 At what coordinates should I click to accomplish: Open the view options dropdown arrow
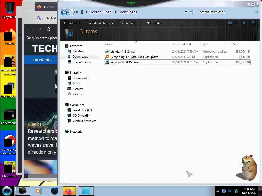pyautogui.click(x=236, y=23)
